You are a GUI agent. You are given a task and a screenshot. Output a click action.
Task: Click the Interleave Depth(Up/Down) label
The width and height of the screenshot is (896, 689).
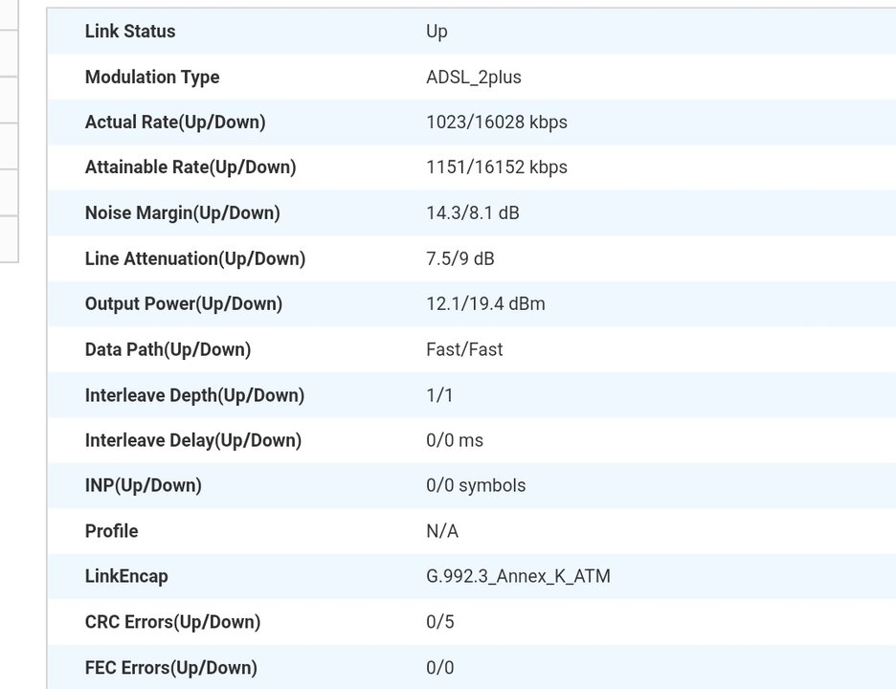pyautogui.click(x=194, y=395)
